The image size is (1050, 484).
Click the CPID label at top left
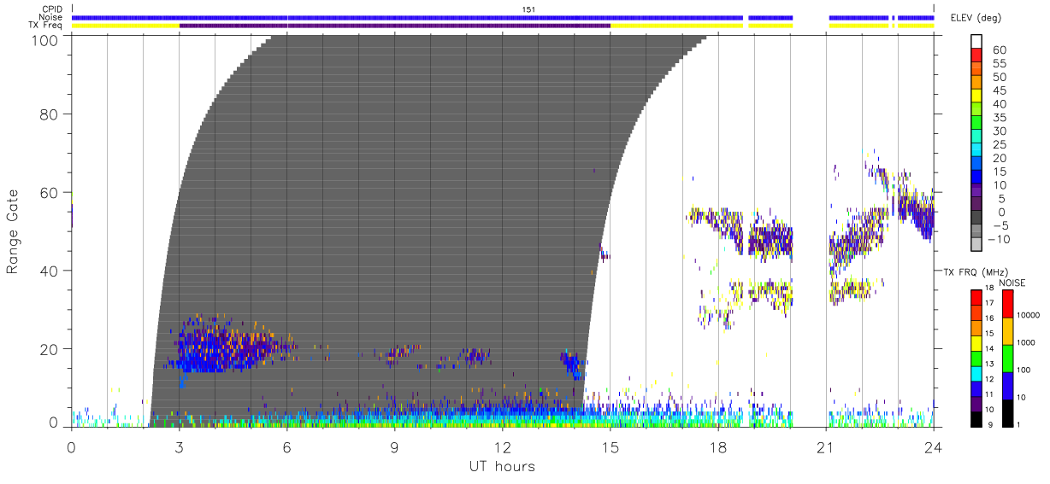click(53, 9)
